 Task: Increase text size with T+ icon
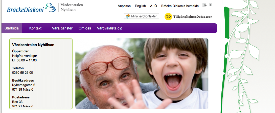204,5
